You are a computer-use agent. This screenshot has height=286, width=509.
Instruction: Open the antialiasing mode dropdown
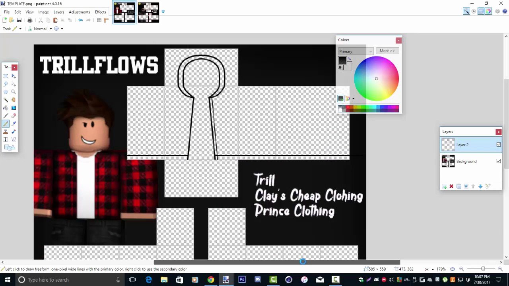click(58, 29)
